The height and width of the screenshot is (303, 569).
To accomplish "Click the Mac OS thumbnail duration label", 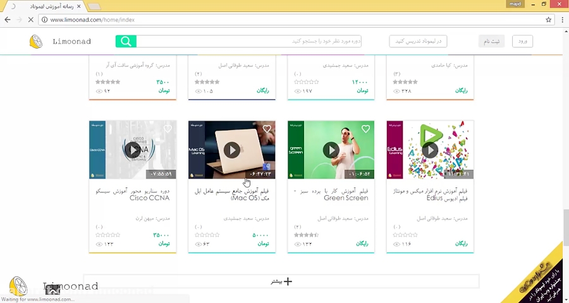I will point(260,174).
